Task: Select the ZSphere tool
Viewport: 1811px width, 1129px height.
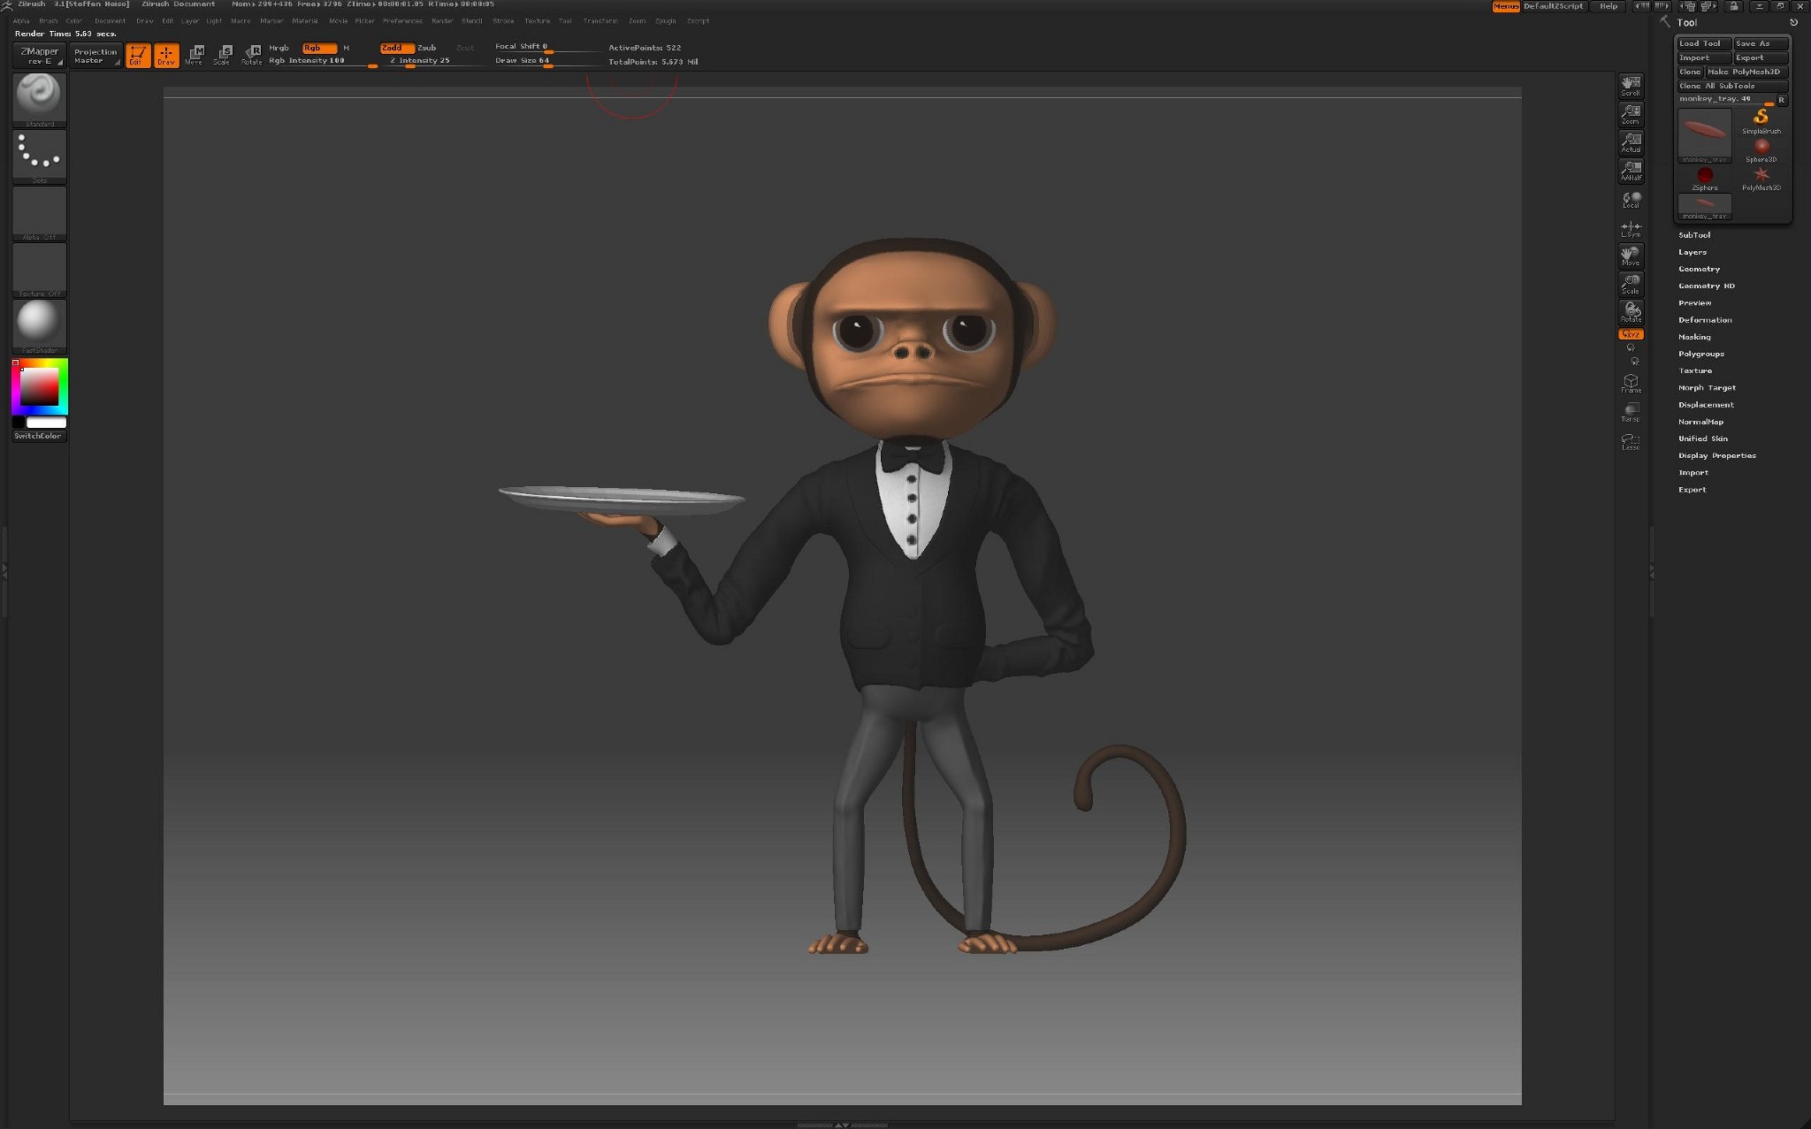Action: click(1704, 174)
